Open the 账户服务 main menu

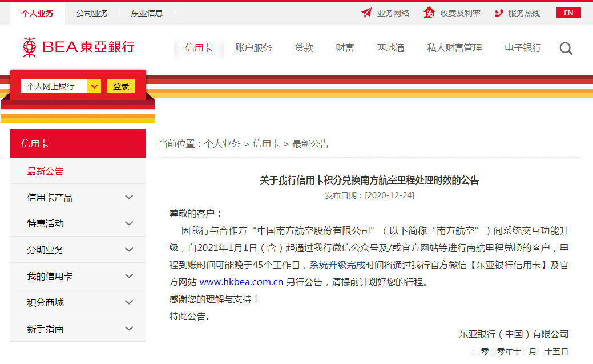253,48
